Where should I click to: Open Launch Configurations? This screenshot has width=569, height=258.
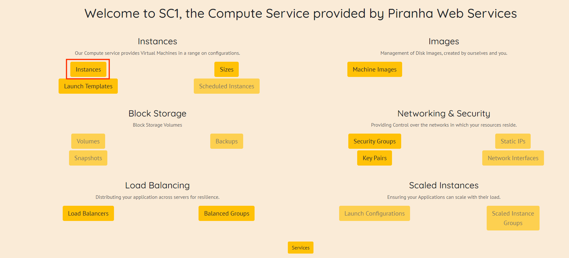[374, 213]
